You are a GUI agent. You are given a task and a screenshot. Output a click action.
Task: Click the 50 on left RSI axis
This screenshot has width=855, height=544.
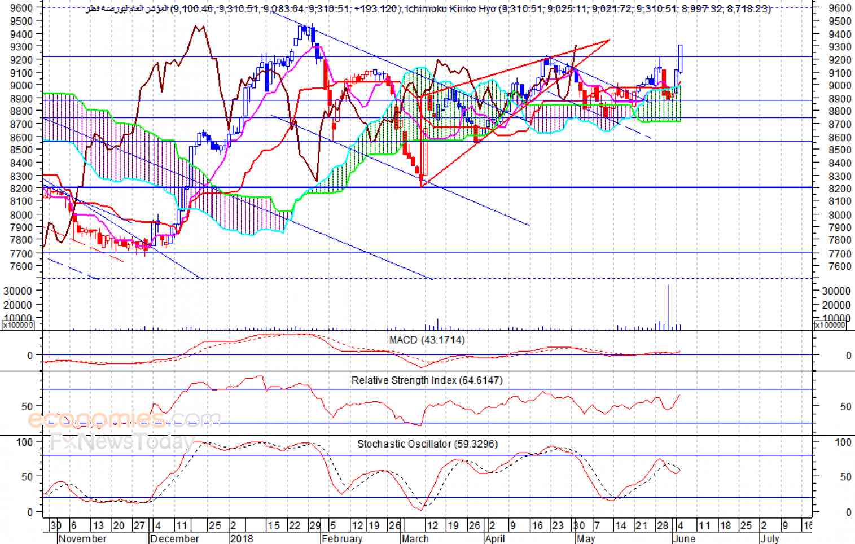(x=27, y=406)
